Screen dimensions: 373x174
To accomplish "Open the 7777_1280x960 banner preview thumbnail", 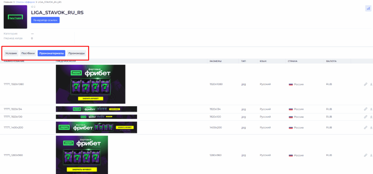I will (x=82, y=155).
